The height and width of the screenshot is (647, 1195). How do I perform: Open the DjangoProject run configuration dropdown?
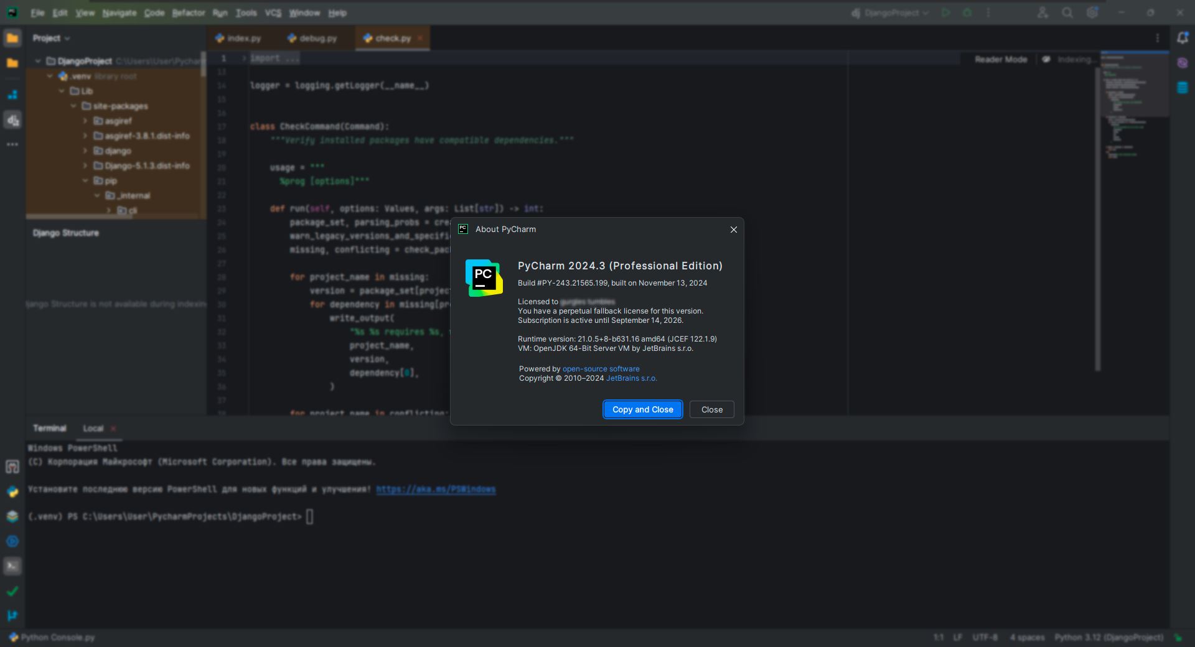point(891,12)
